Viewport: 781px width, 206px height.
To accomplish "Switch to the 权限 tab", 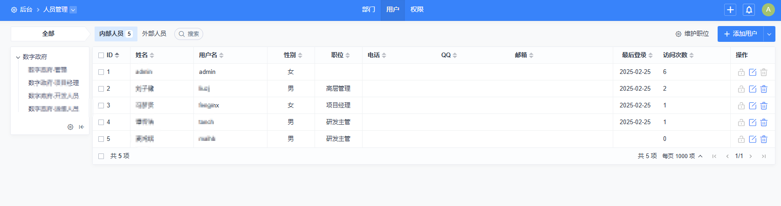I will pyautogui.click(x=417, y=10).
